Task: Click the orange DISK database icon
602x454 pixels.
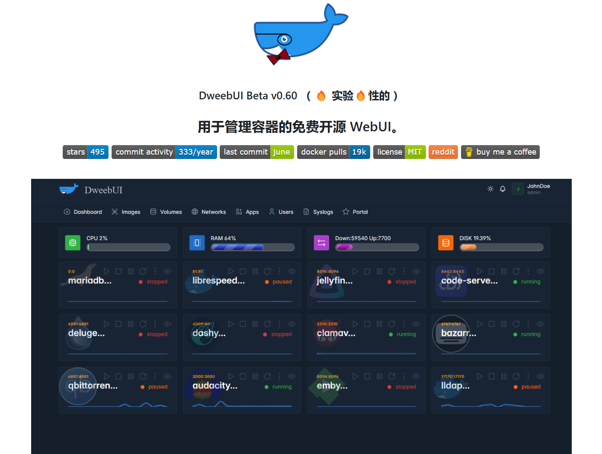Action: (x=446, y=243)
